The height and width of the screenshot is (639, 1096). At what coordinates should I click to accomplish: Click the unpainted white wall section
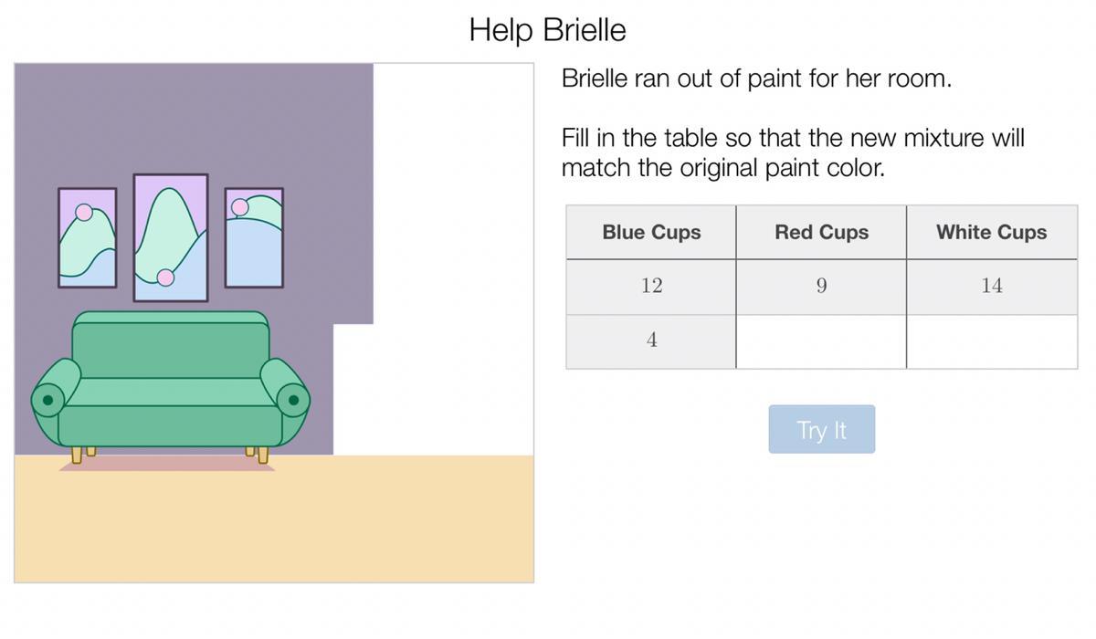448,228
